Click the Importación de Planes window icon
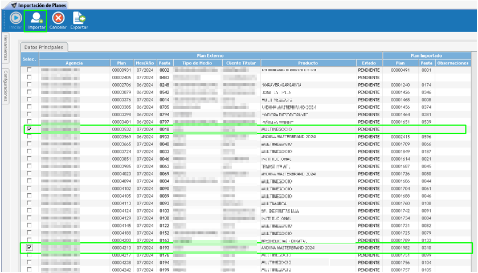 13,5
